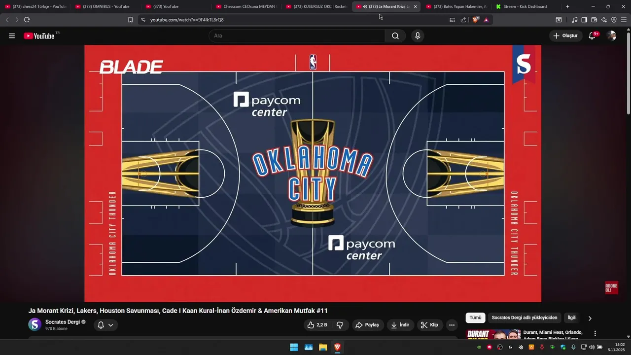Open Brave browser taskbar icon

point(337,347)
